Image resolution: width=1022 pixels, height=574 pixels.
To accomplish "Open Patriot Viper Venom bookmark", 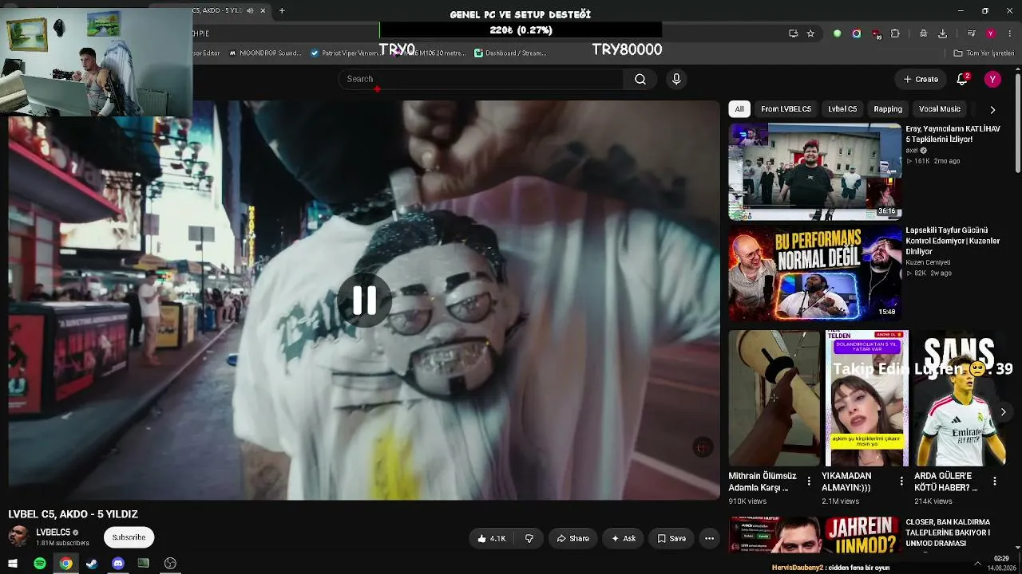I will pos(347,53).
